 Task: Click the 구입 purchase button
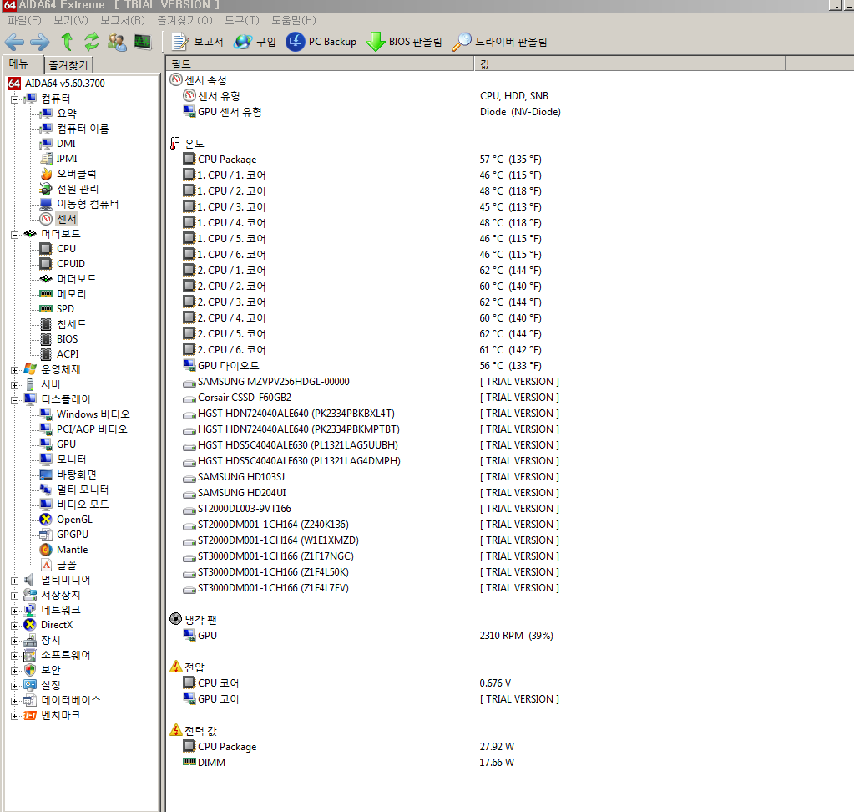255,42
